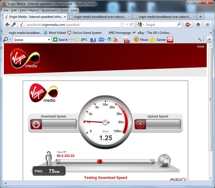
Task: Click the eye icon right of Home
Action: pyautogui.click(x=207, y=25)
